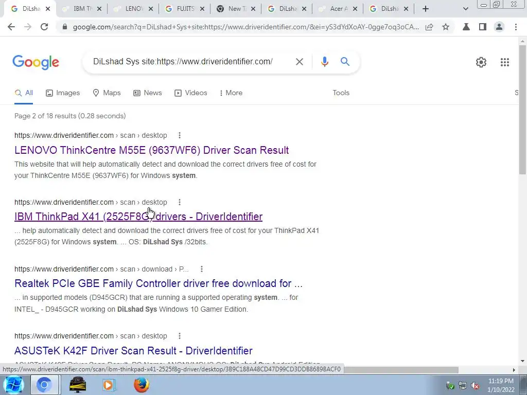This screenshot has width=527, height=395.
Task: Click the forward navigation arrow
Action: [x=28, y=27]
